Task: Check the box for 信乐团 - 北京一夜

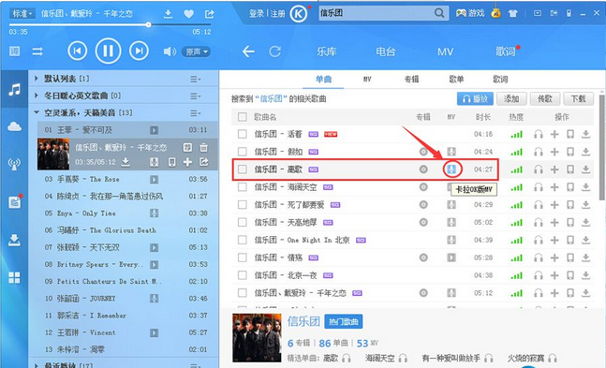Action: [243, 275]
